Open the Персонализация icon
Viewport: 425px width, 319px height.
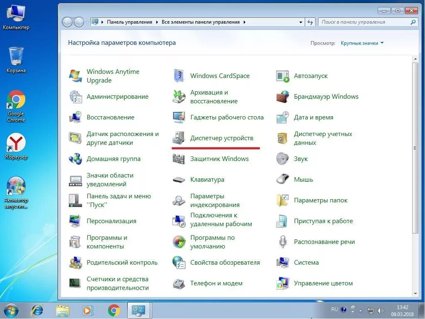pos(75,222)
